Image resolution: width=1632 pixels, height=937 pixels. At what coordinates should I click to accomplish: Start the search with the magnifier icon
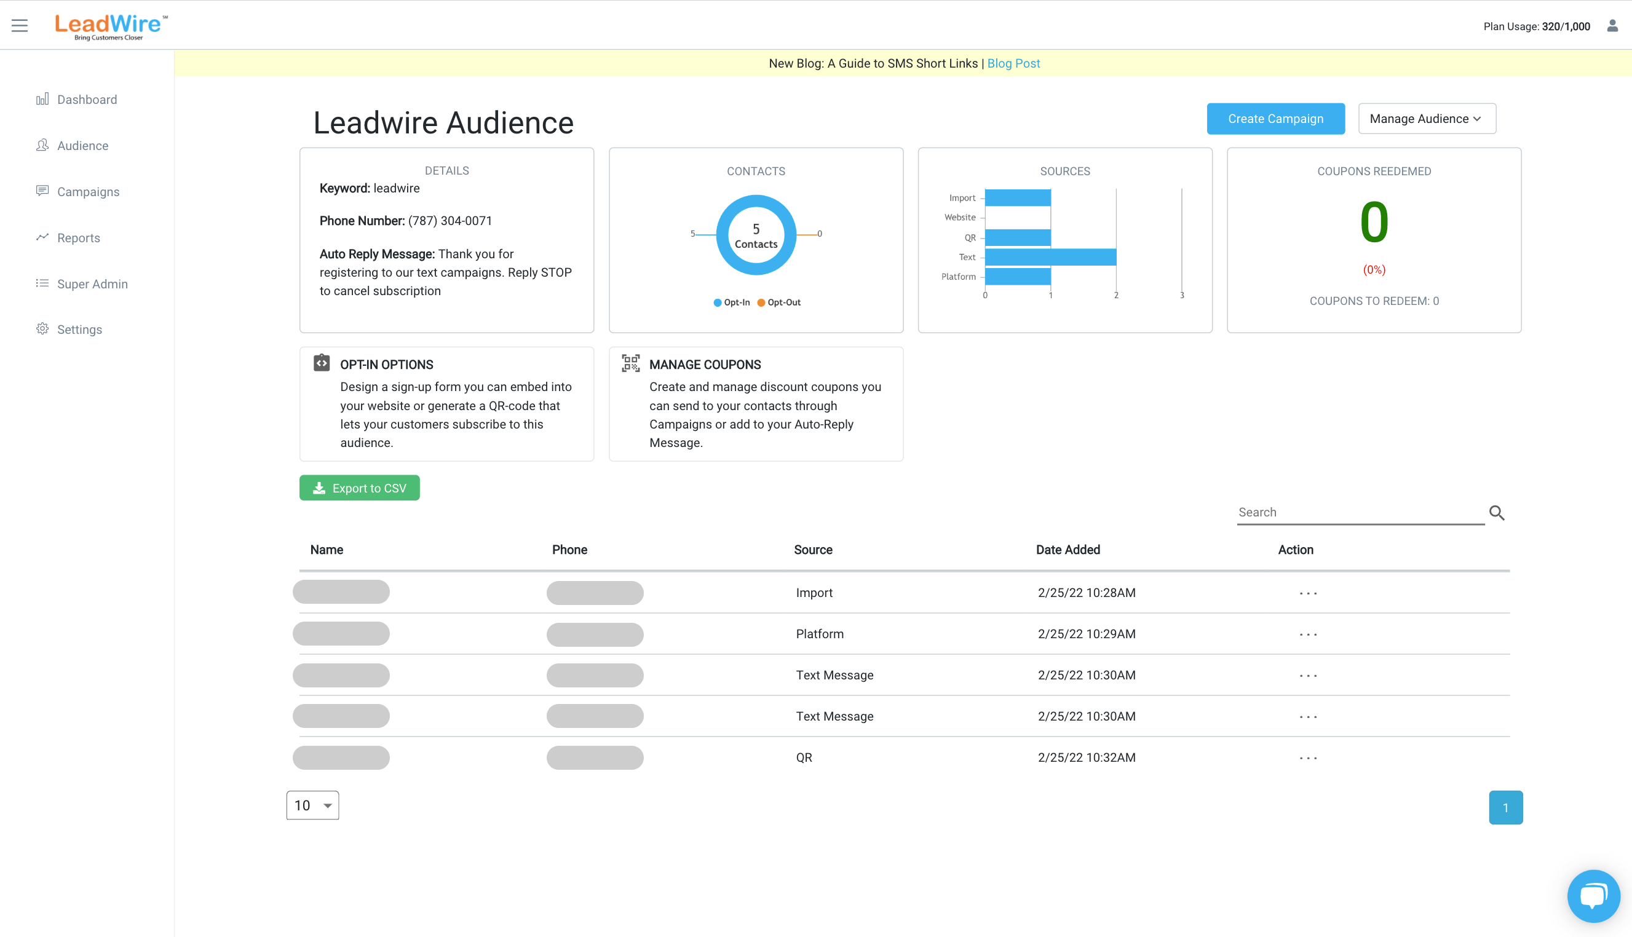pos(1497,512)
